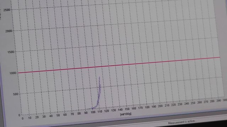Click the y-axis label 500

click(16, 94)
